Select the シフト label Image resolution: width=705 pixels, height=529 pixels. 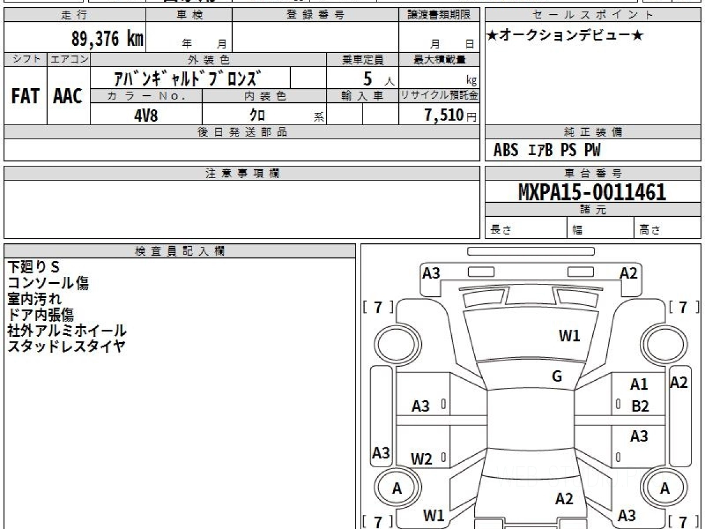point(25,59)
